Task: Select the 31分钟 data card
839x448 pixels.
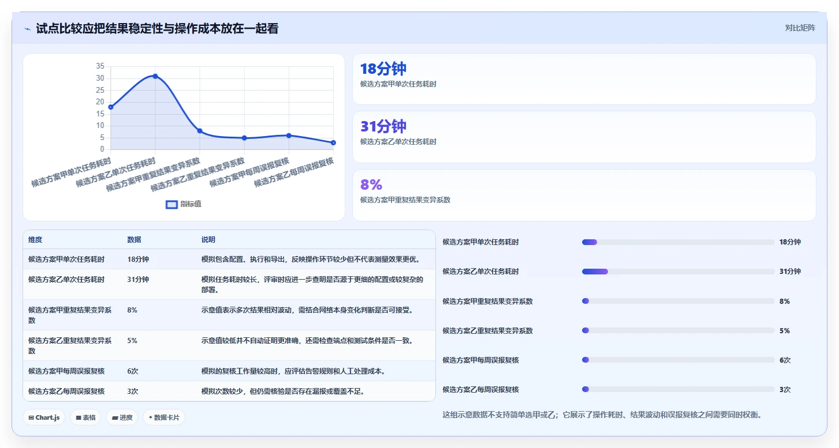Action: click(584, 137)
